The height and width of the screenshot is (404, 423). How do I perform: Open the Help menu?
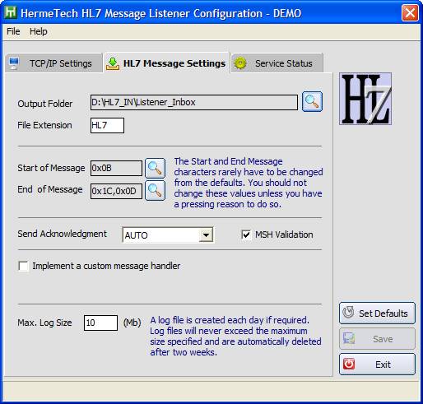point(39,31)
